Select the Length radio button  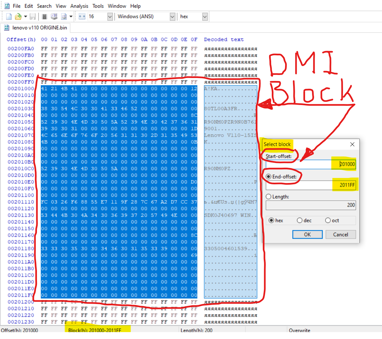click(x=268, y=197)
